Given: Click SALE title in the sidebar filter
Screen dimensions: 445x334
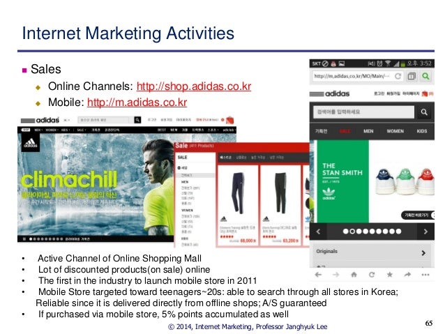Looking at the screenshot, I should point(183,157).
